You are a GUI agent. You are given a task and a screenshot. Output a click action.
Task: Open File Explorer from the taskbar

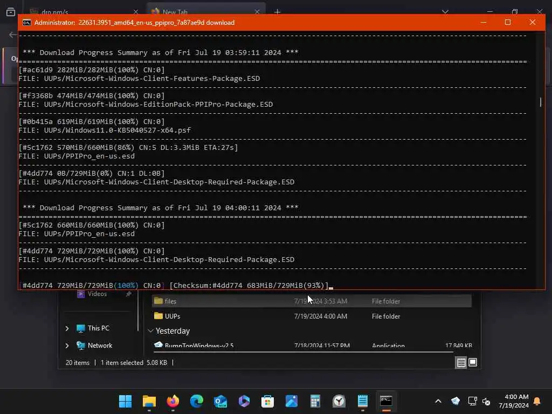click(149, 401)
